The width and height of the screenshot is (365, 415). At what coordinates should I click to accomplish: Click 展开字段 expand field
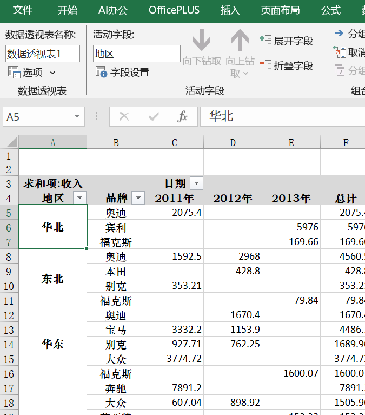(x=286, y=41)
